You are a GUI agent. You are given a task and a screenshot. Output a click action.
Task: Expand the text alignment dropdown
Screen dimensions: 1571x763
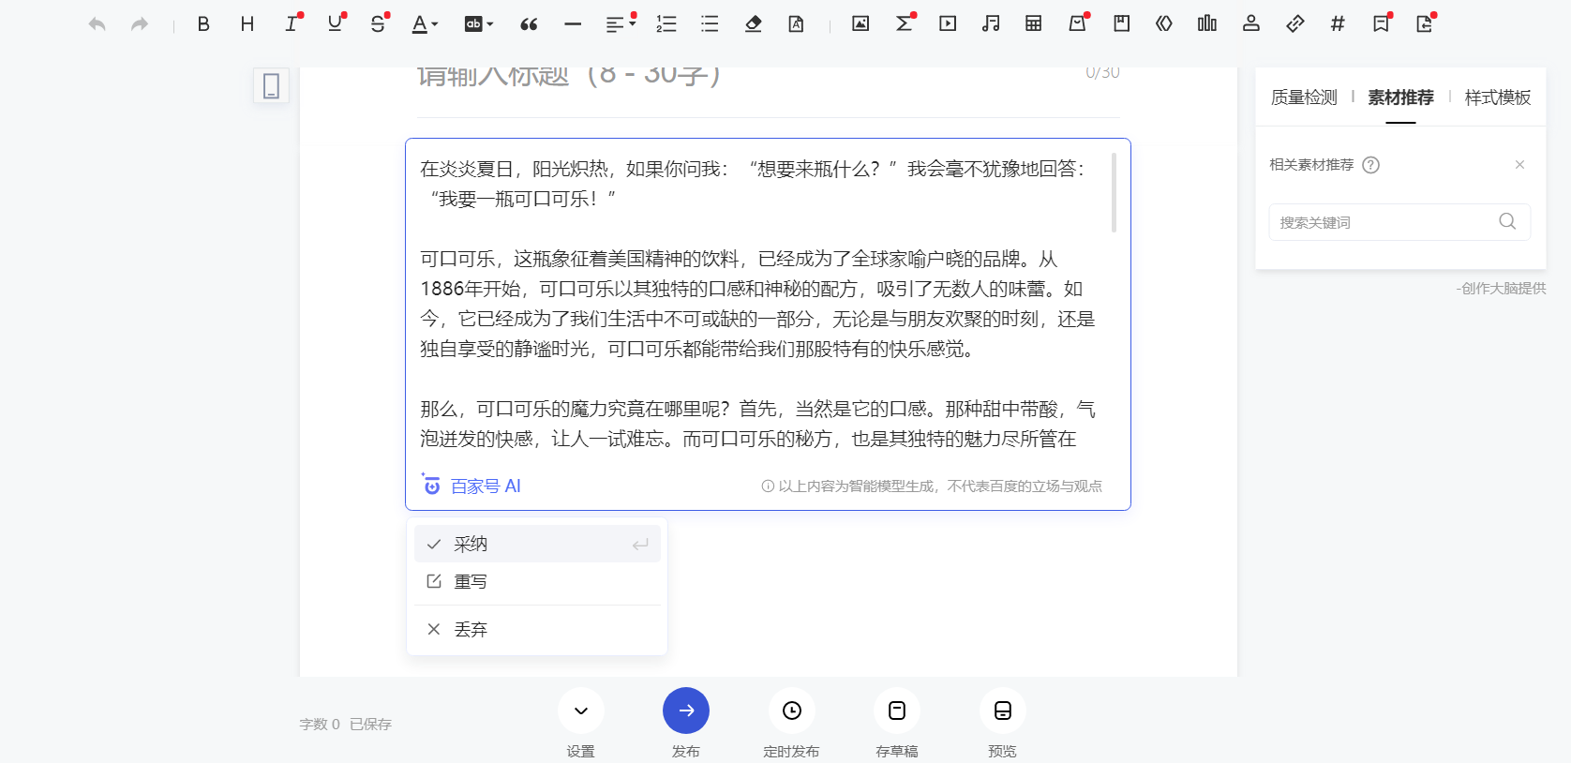pos(620,24)
